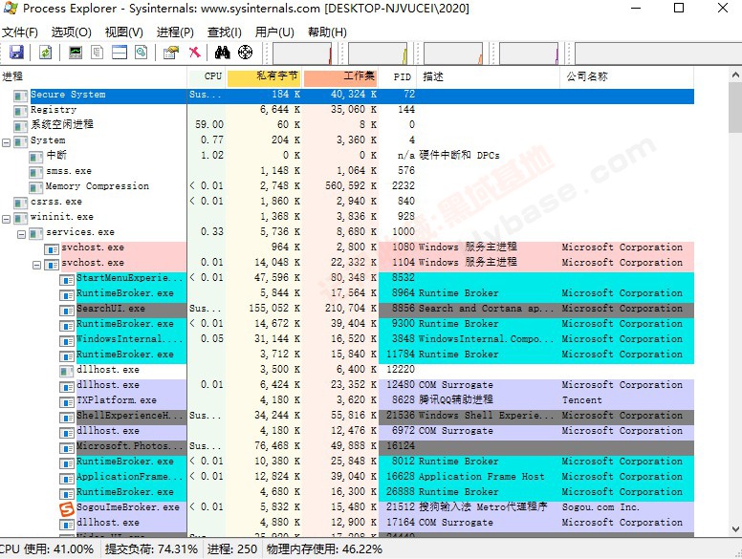Open the process Properties toolbar icon

(x=171, y=52)
